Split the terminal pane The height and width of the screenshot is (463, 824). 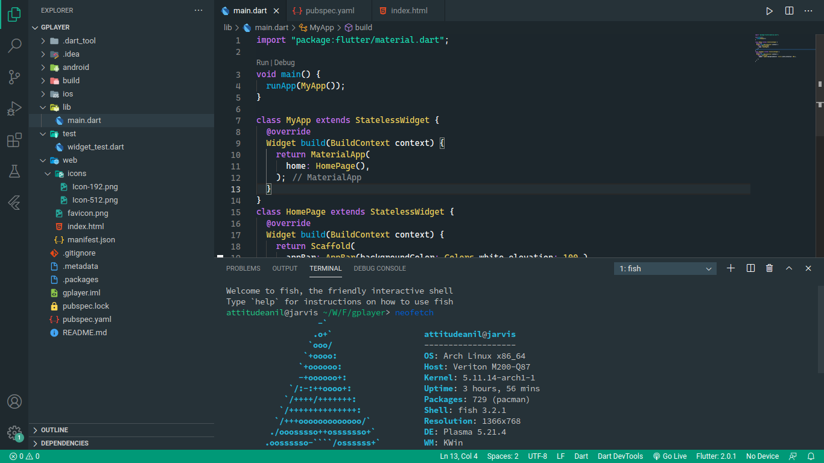tap(750, 268)
